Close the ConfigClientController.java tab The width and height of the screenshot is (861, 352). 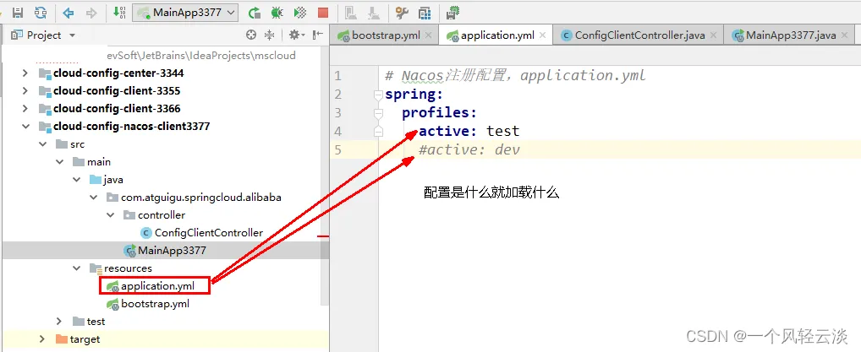713,35
